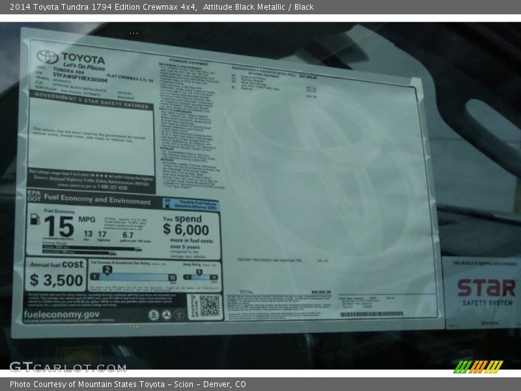The width and height of the screenshot is (521, 391).
Task: Click the title text '2014 Toyota Tundra 1794 Edition Crewmax 4x4'
Action: 104,7
